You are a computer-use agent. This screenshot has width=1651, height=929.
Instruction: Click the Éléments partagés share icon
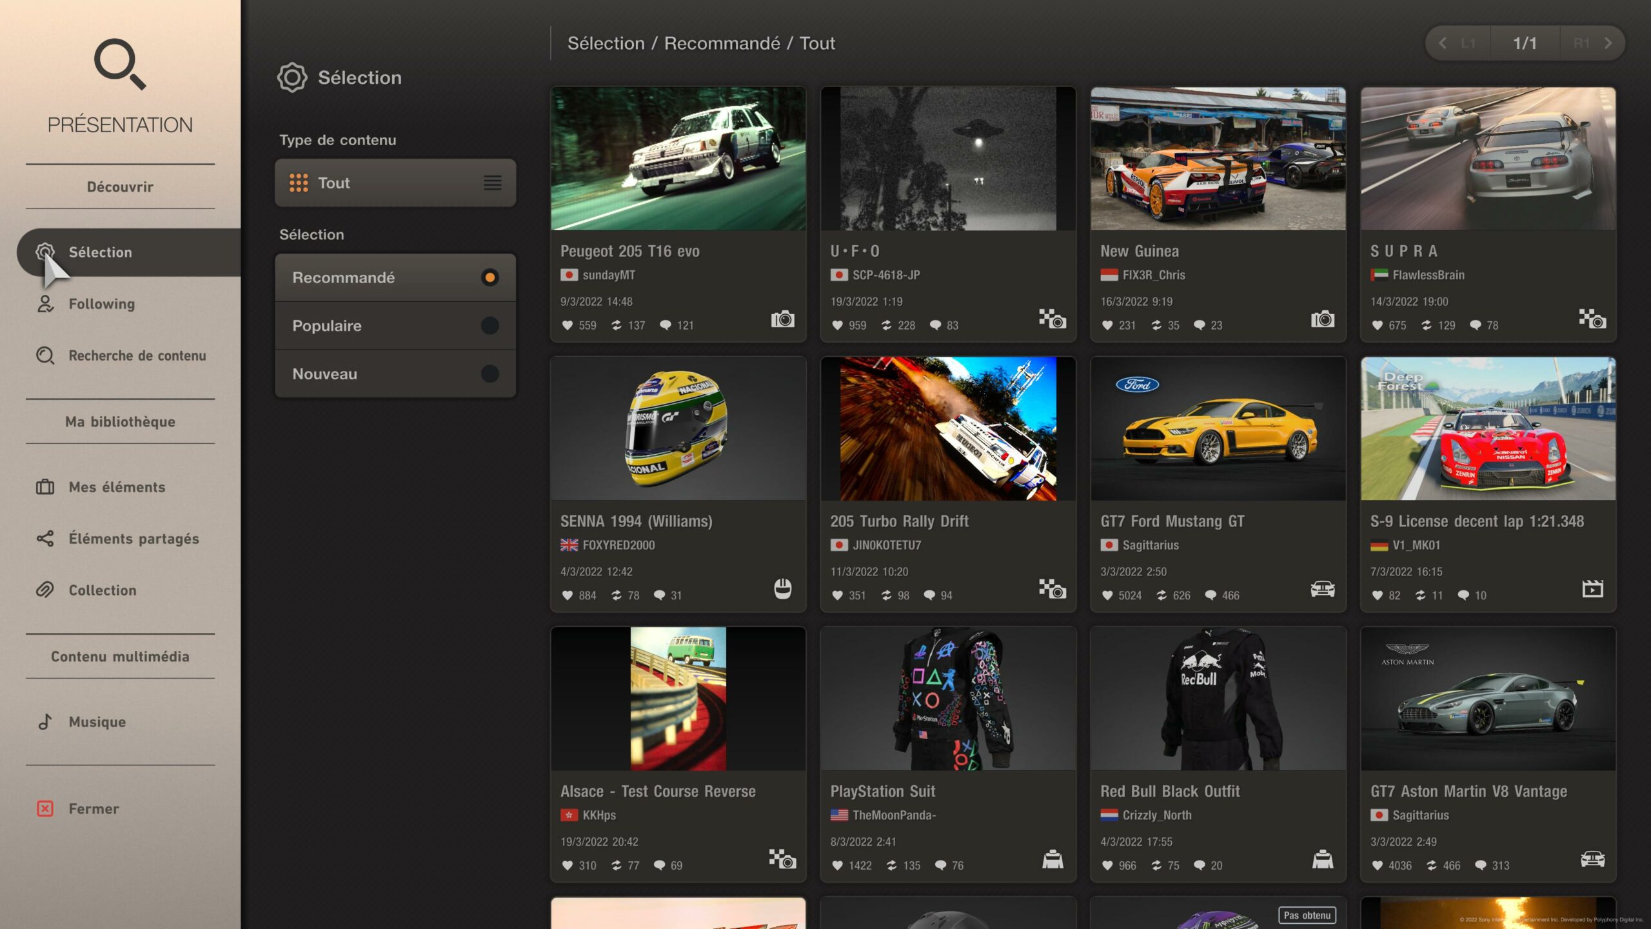click(x=45, y=539)
